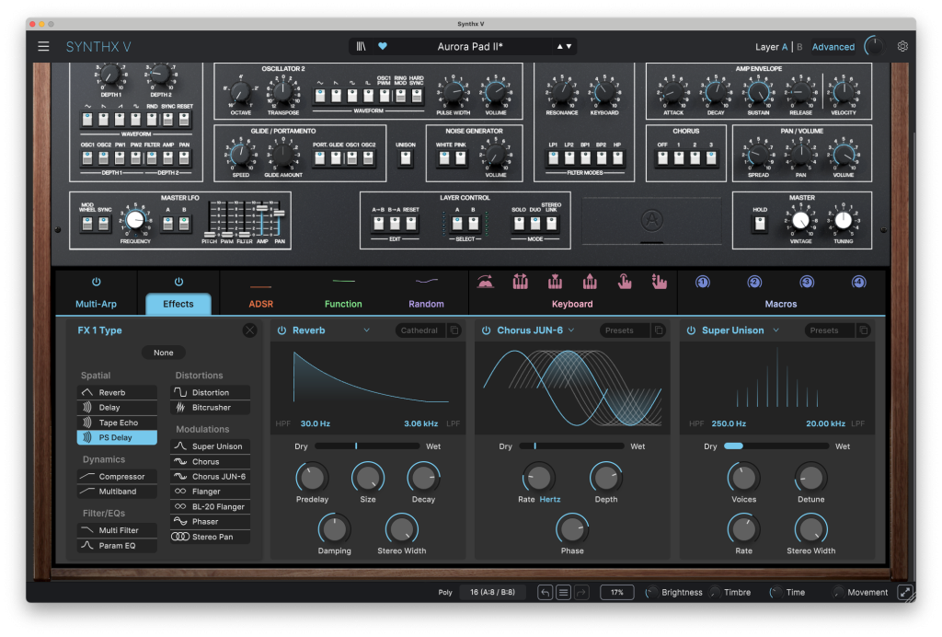Copy the Reverb effect settings

point(454,330)
